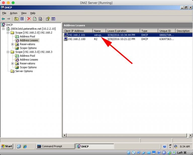Sort by the Description column header
193x155 pixels.
(184, 31)
